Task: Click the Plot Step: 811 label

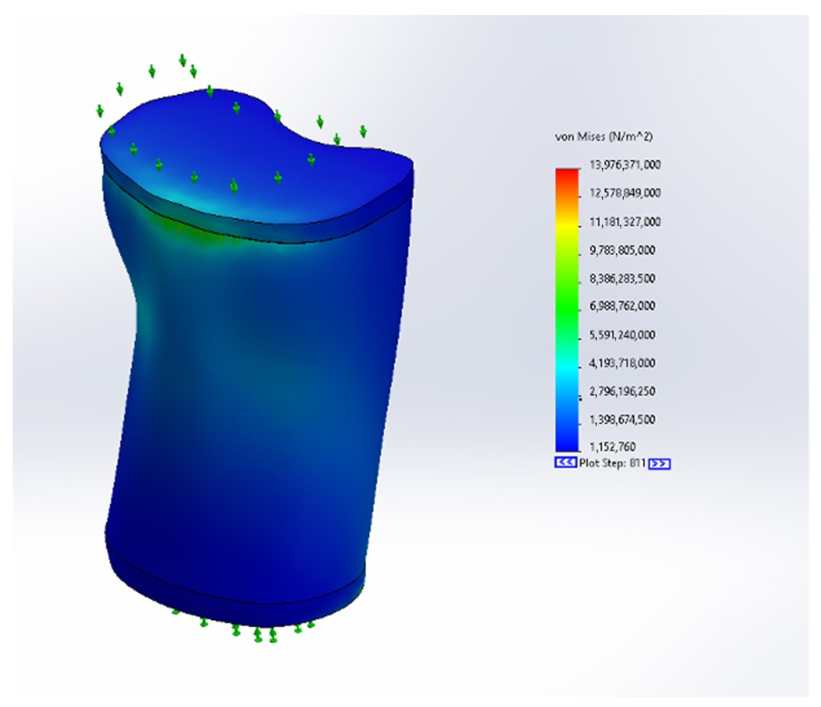Action: pos(612,463)
